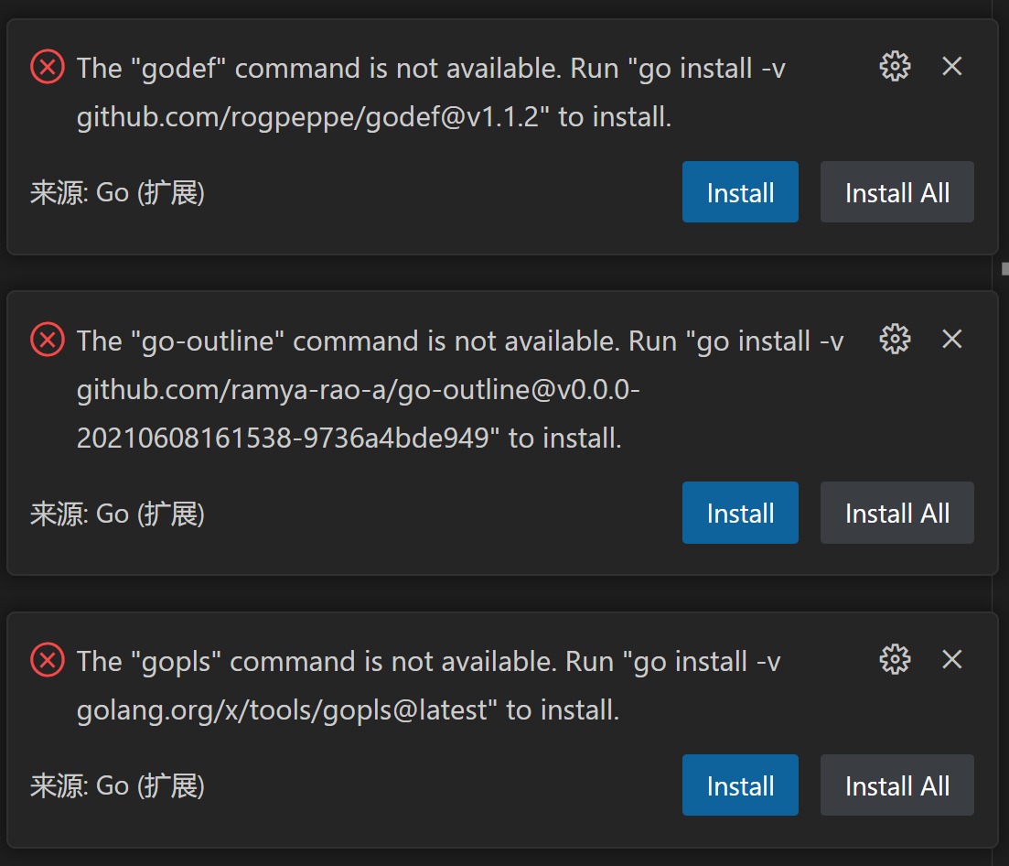The width and height of the screenshot is (1009, 866).
Task: Click the go-outline command not available message
Action: coord(460,390)
